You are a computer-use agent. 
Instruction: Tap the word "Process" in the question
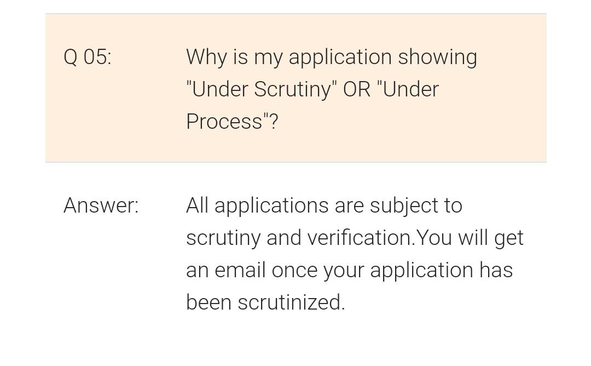[224, 122]
